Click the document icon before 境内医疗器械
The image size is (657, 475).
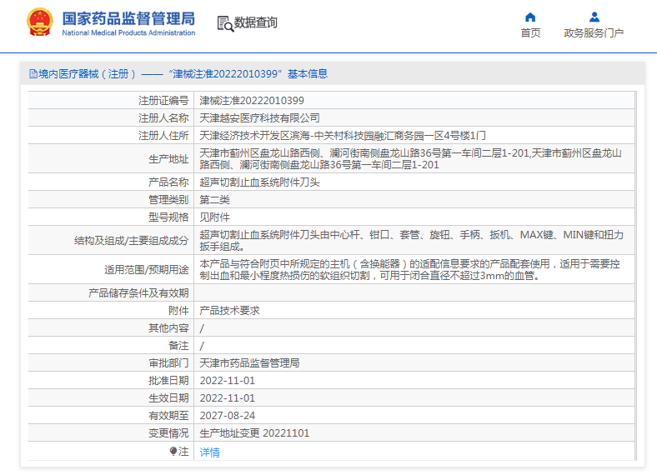(33, 74)
